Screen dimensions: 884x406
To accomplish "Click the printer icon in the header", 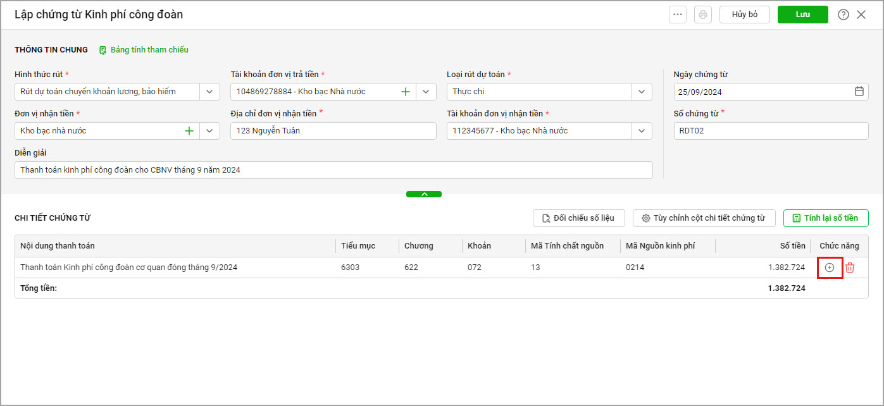I will (x=703, y=15).
